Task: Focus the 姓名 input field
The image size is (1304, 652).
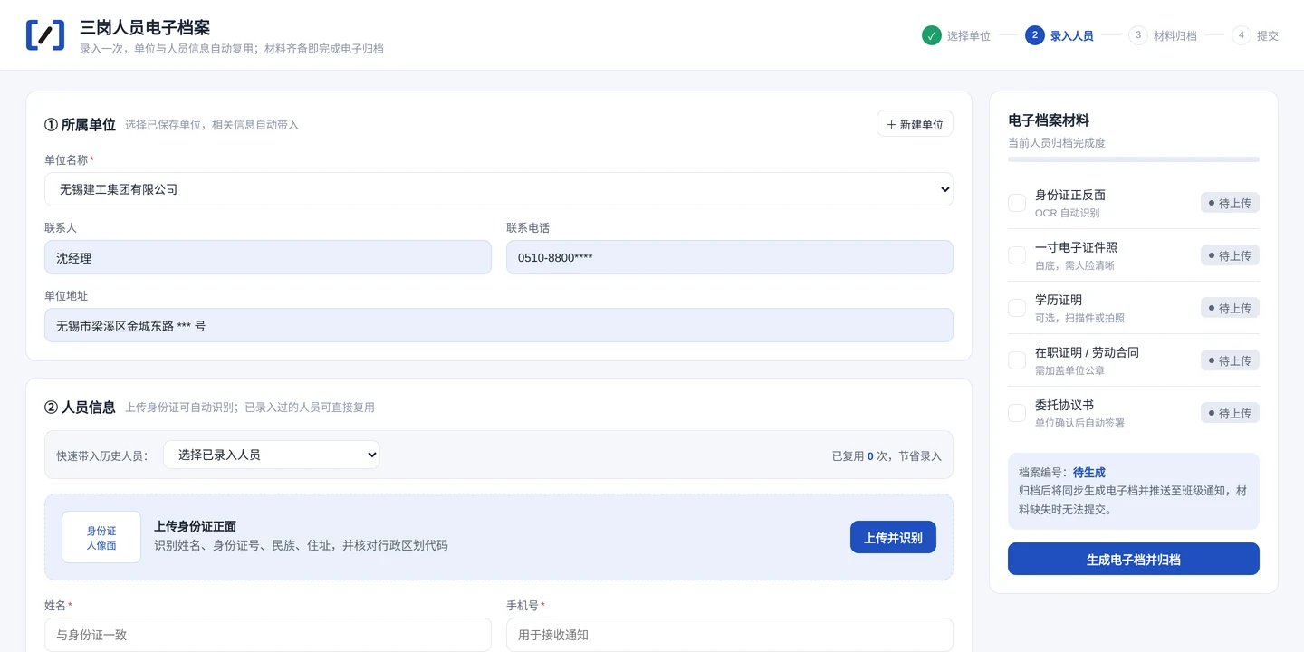Action: tap(268, 635)
